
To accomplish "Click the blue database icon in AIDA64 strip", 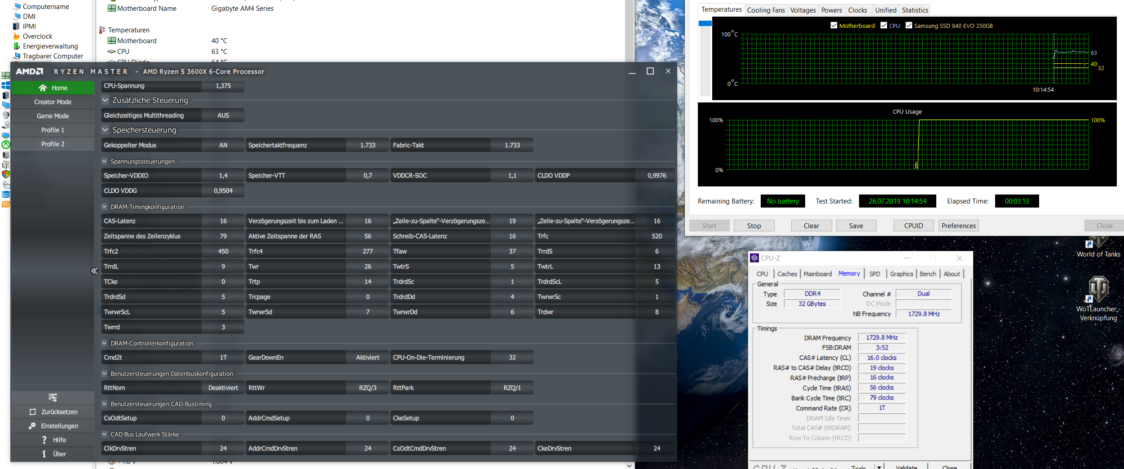I will (6, 194).
